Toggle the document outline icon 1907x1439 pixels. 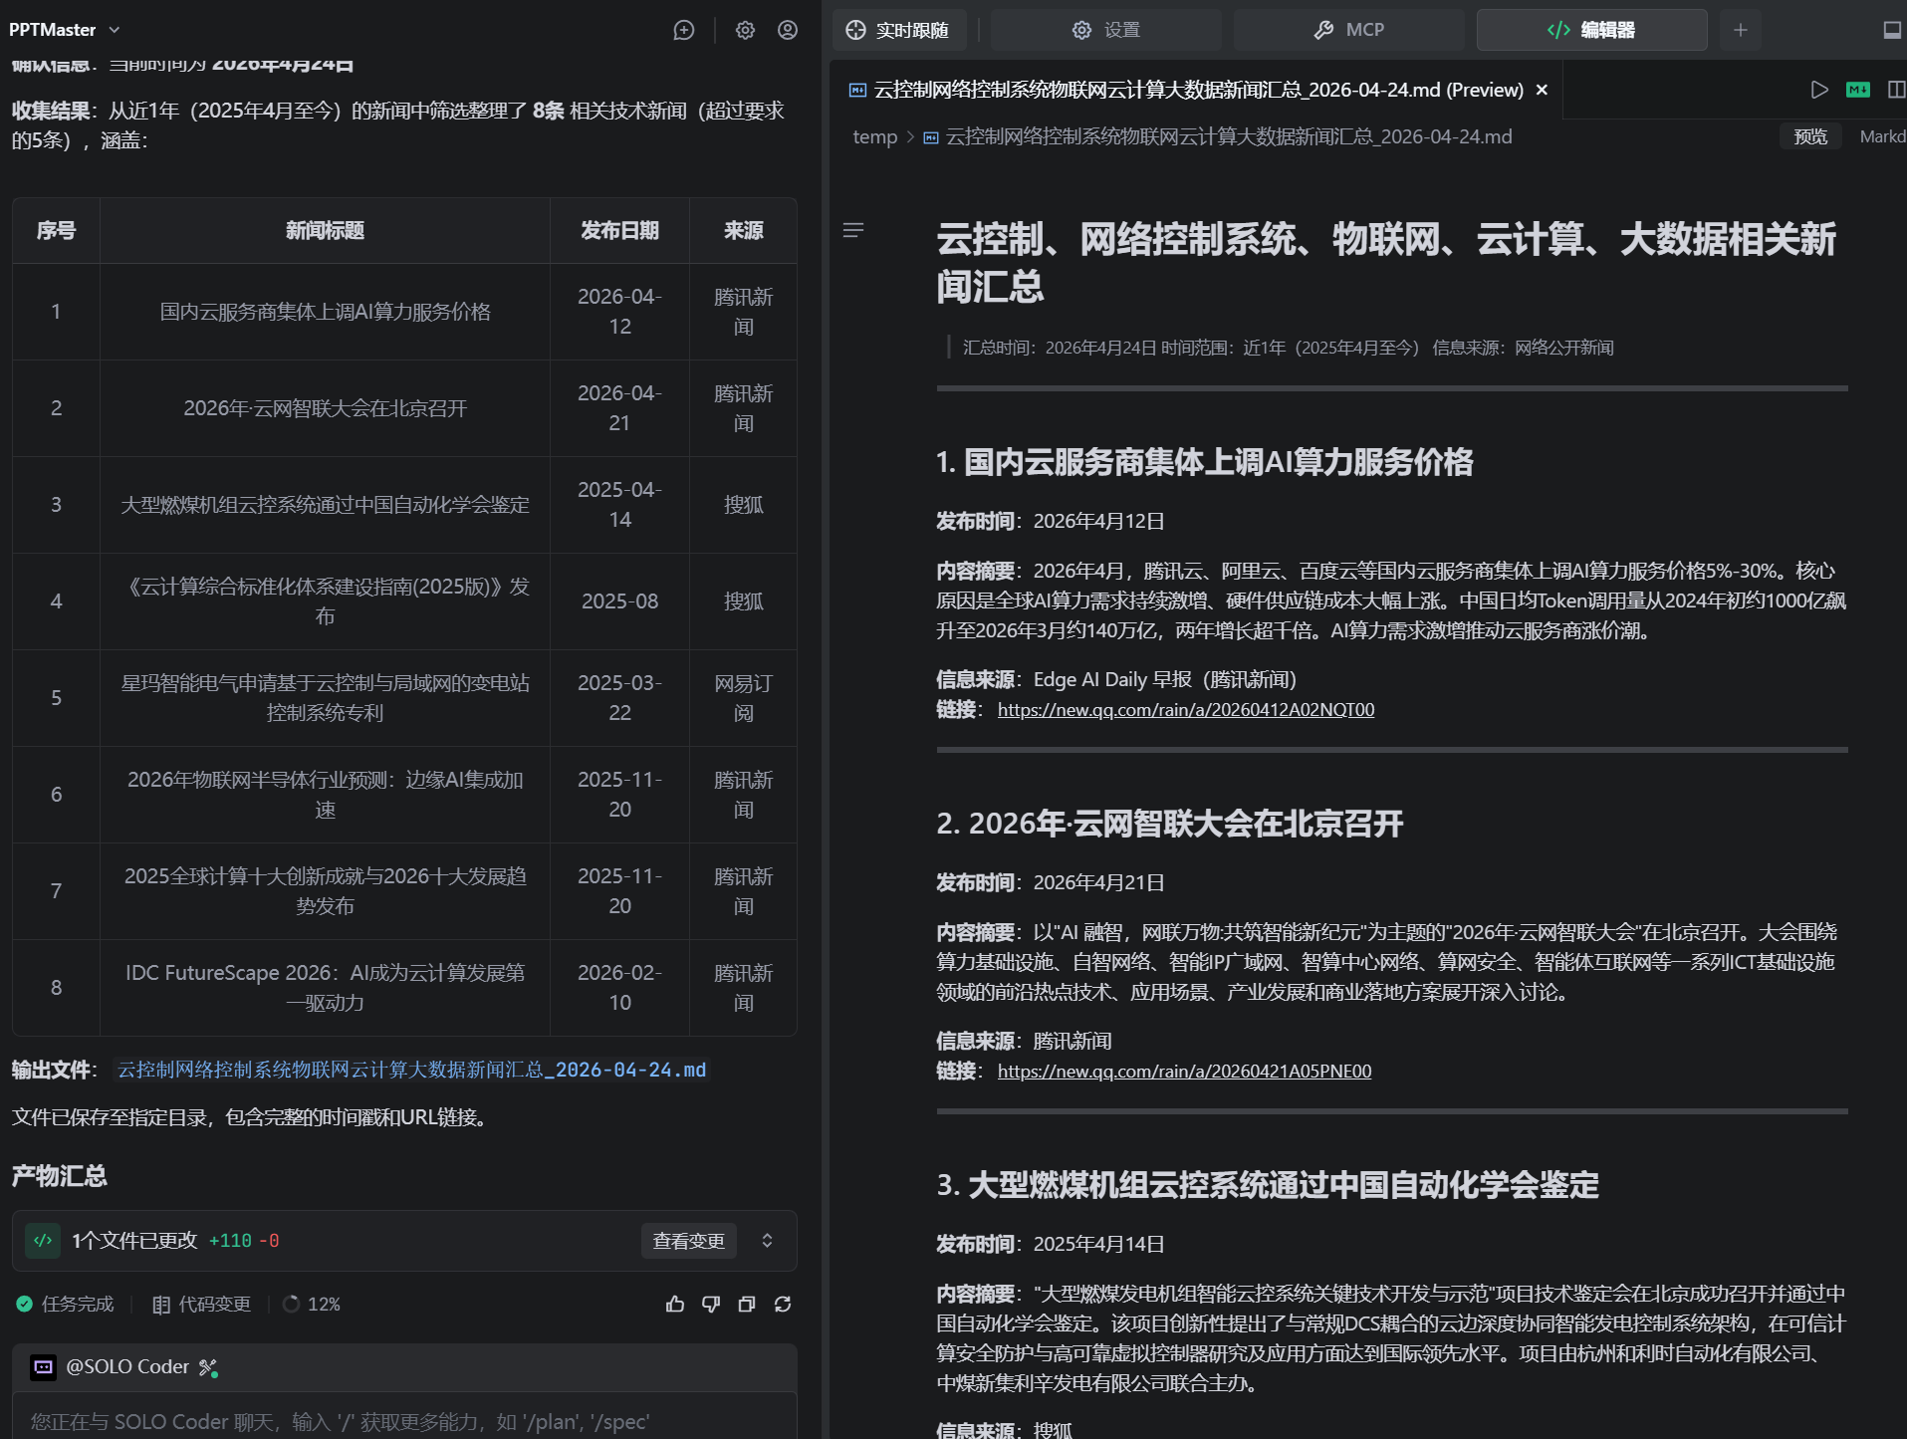853,230
